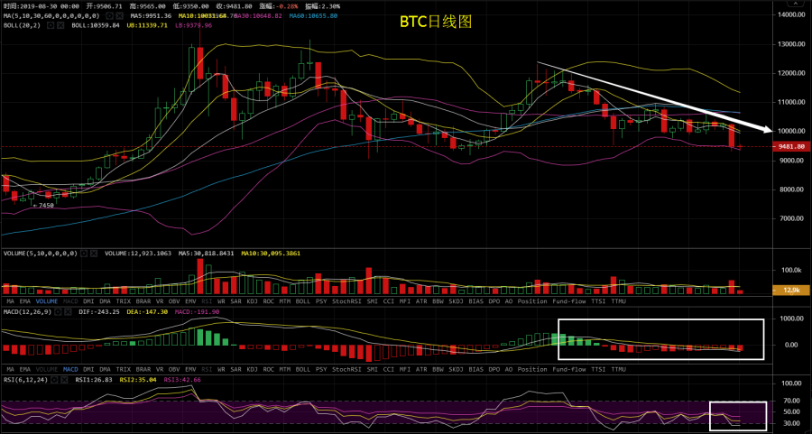
Task: Click the BOLL:10359.84 readout
Action: pyautogui.click(x=96, y=25)
